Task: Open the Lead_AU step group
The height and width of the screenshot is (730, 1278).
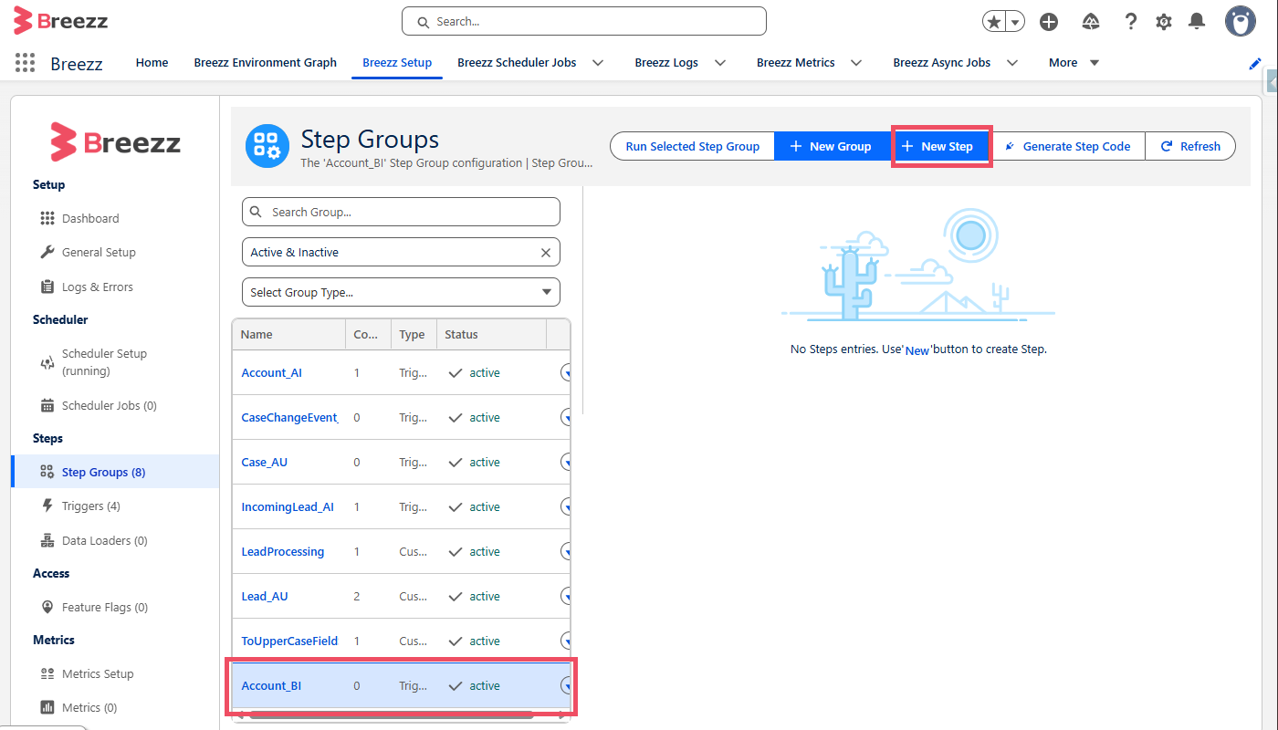Action: [x=265, y=596]
